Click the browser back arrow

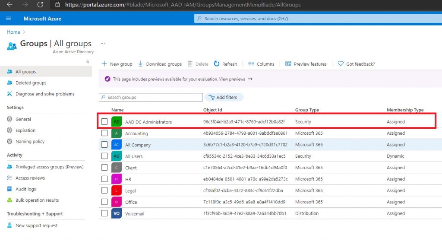tap(9, 4)
